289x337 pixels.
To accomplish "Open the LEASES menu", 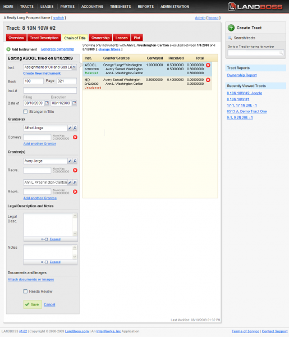I will pyautogui.click(x=47, y=6).
